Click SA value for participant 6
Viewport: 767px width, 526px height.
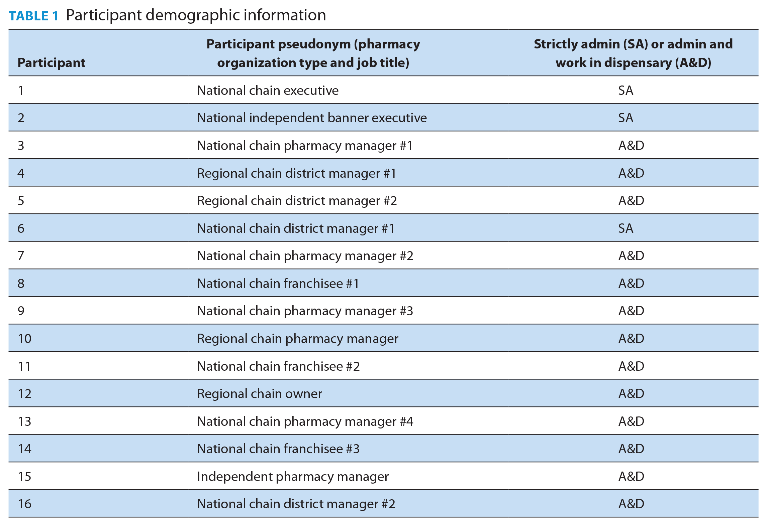click(626, 228)
